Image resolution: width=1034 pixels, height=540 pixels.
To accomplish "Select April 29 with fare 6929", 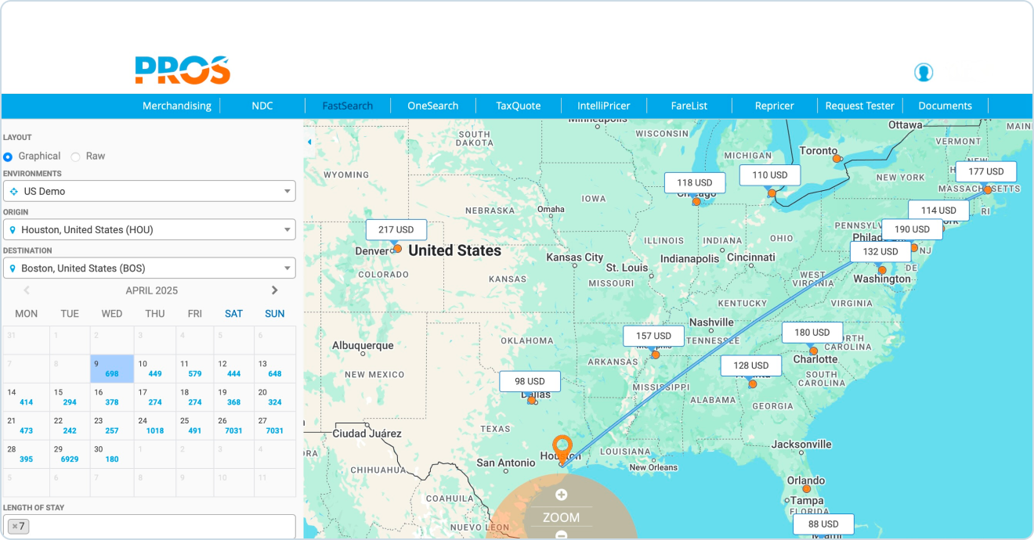I will pyautogui.click(x=69, y=454).
